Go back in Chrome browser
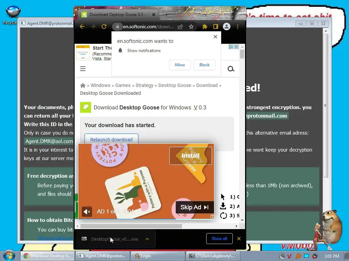Image resolution: width=349 pixels, height=261 pixels. [x=82, y=27]
